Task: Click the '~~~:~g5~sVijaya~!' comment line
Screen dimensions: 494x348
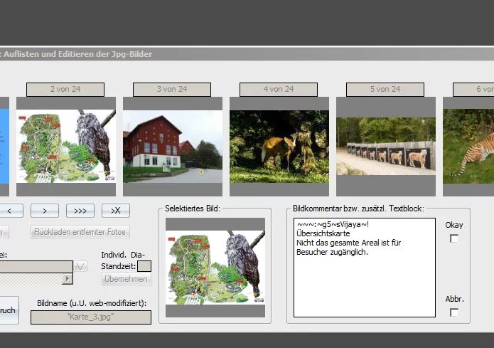Action: click(333, 224)
